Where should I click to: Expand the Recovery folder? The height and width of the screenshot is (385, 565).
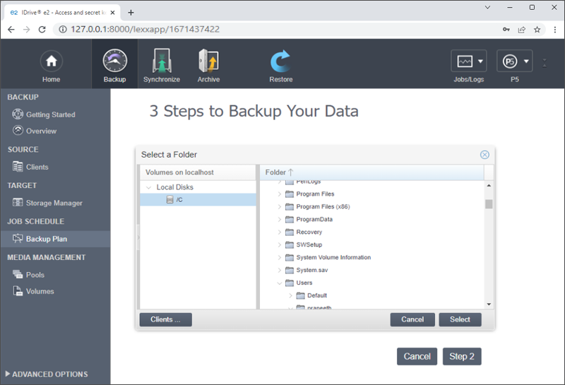tap(279, 232)
